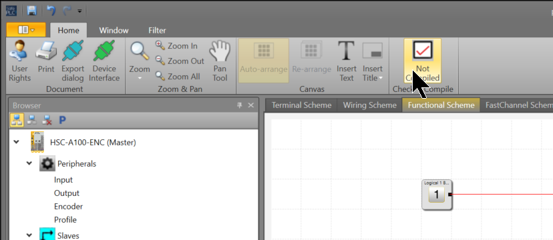Viewport: 553px width, 240px height.
Task: Switch to the Functional Scheme tab
Action: (x=441, y=105)
